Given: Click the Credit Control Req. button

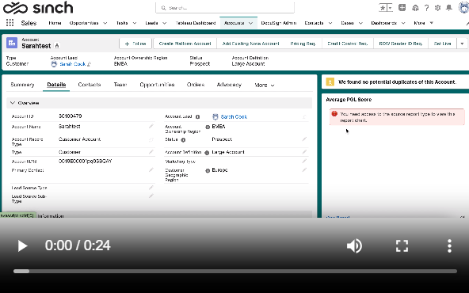Looking at the screenshot, I should 348,44.
